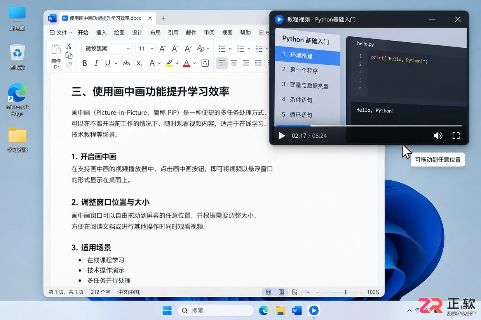481x320 pixels.
Task: Apply yellow text highlight marker
Action: (x=169, y=63)
